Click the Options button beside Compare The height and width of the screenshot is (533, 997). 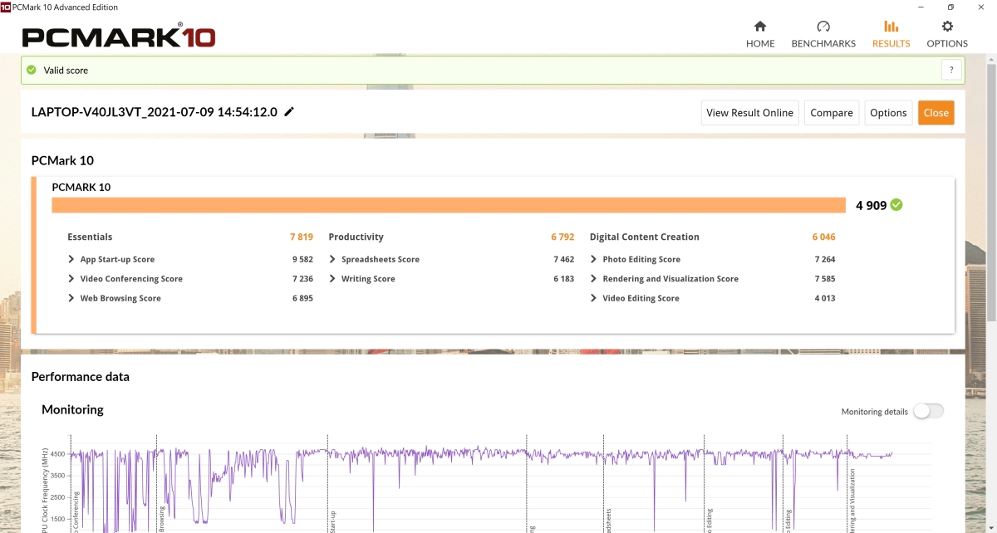point(888,113)
